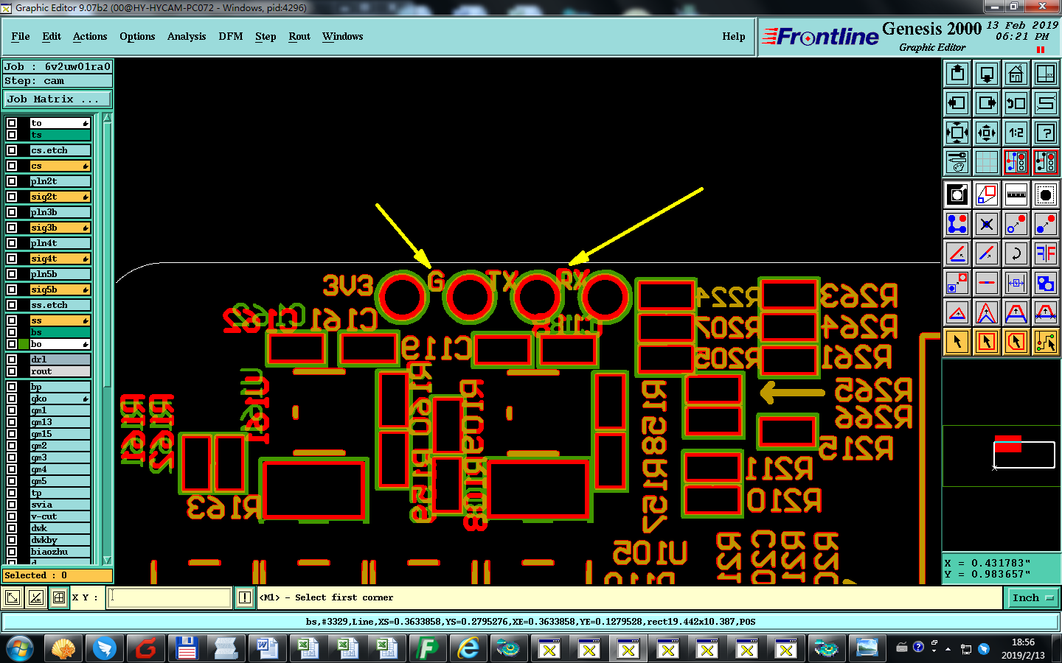Click the pan down arrow icon
Image resolution: width=1062 pixels, height=663 pixels.
987,74
